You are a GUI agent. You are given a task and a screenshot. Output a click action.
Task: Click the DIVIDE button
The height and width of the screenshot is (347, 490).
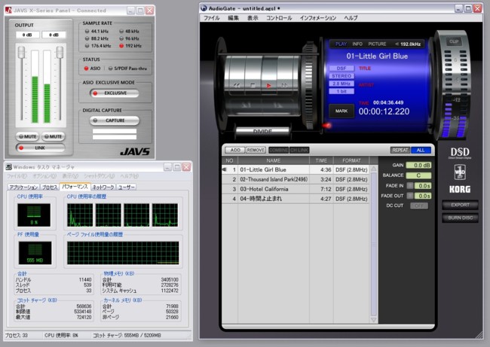click(262, 132)
